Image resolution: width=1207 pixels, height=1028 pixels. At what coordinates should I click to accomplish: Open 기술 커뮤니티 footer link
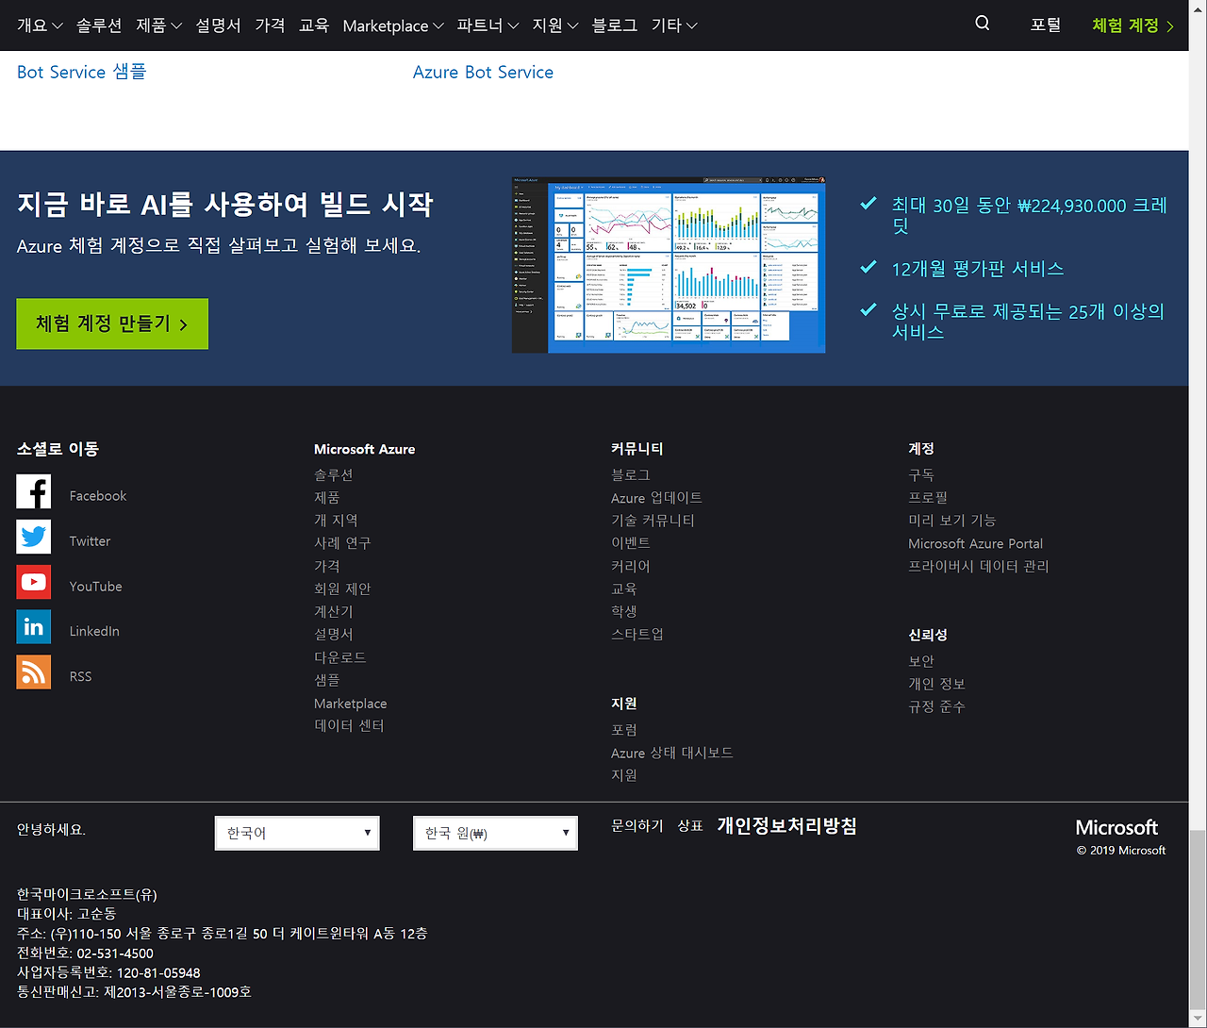coord(653,521)
